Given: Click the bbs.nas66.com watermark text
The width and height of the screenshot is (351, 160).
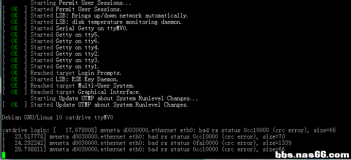Looking at the screenshot, I should [x=312, y=154].
